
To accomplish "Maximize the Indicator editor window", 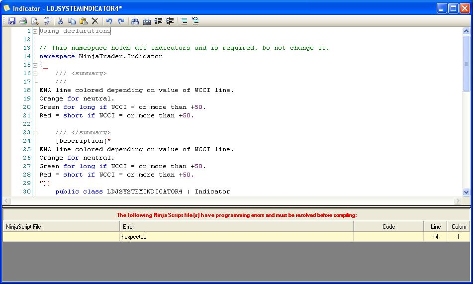I will tap(453, 8).
